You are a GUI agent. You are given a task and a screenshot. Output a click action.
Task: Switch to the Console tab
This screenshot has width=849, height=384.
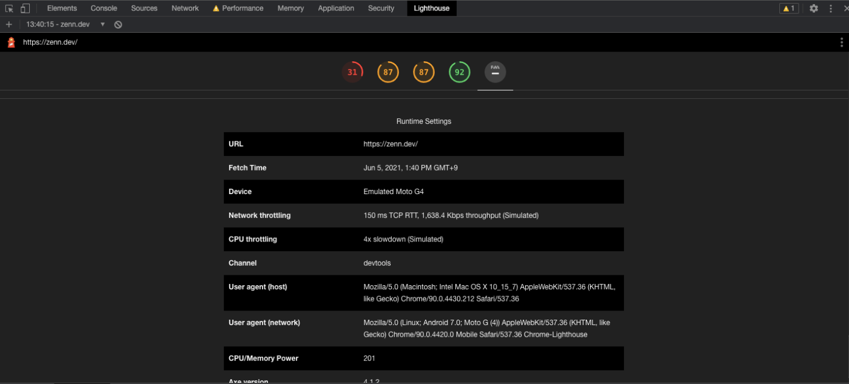[104, 8]
